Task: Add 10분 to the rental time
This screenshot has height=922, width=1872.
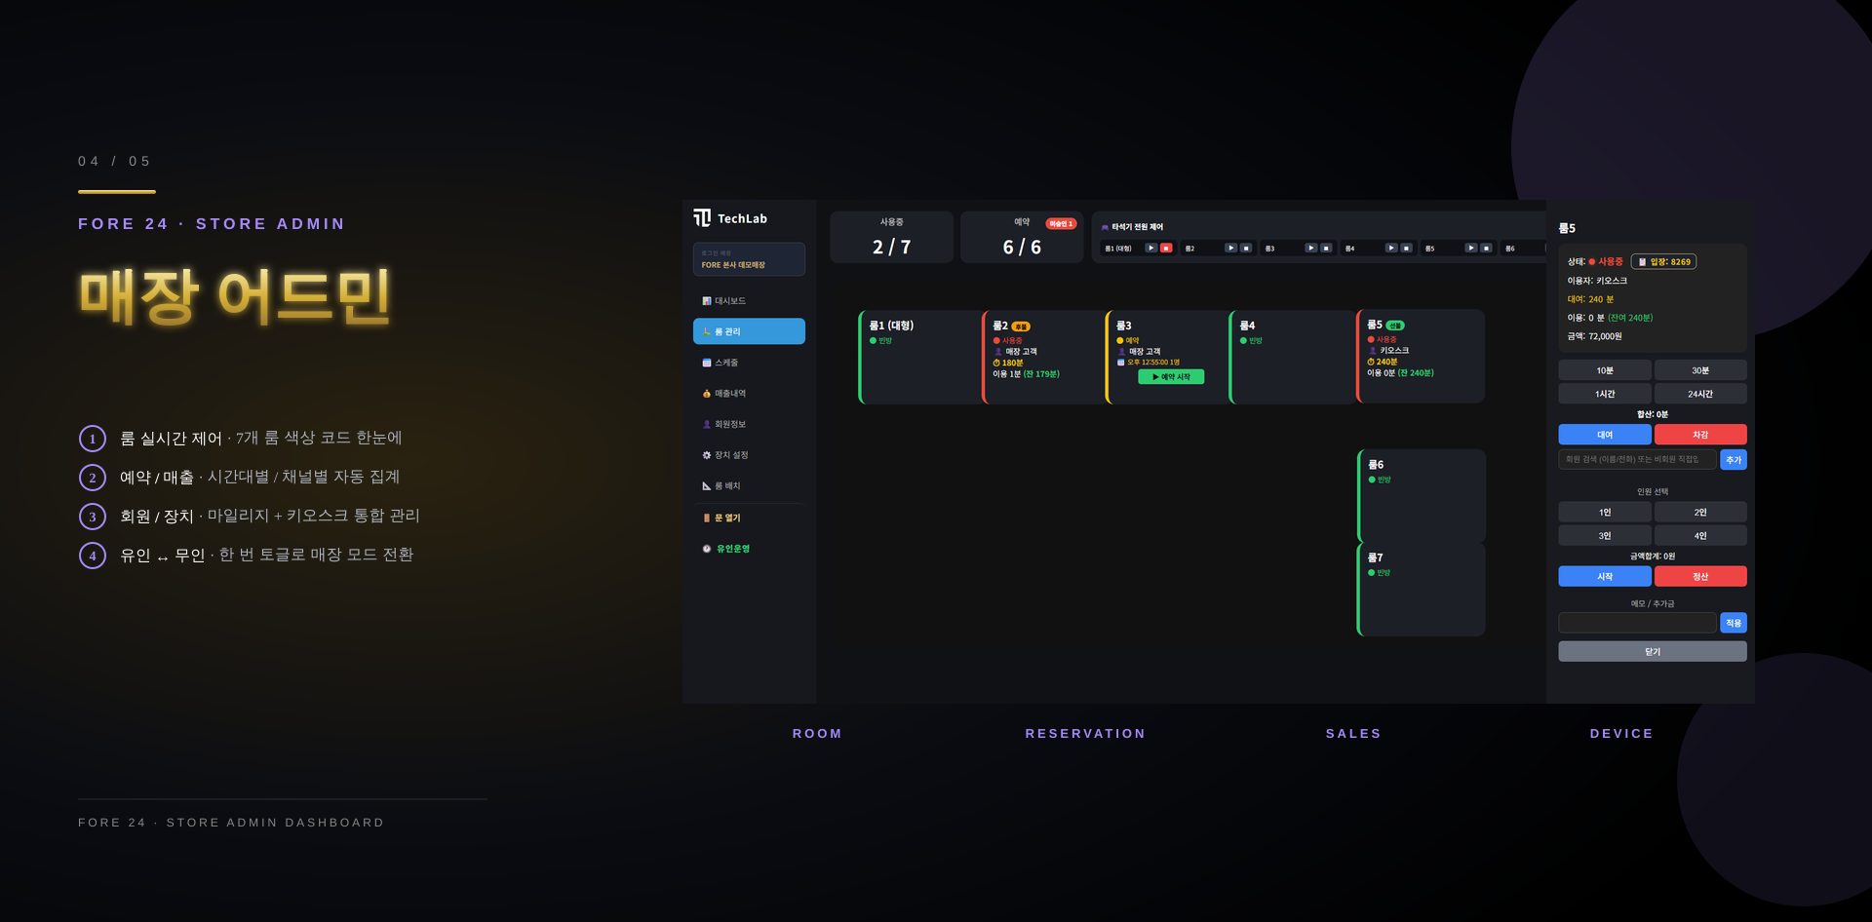Action: point(1605,370)
